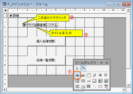Select the 詳細 section bar
133x94 pixels.
[67, 16]
